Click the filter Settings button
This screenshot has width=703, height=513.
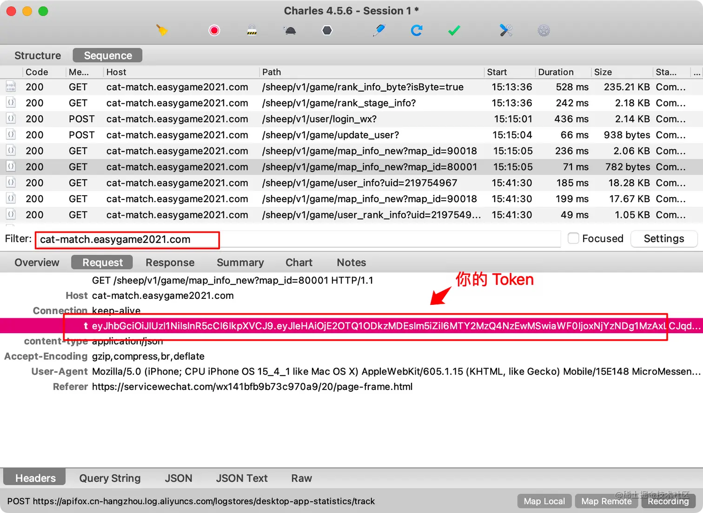point(664,238)
